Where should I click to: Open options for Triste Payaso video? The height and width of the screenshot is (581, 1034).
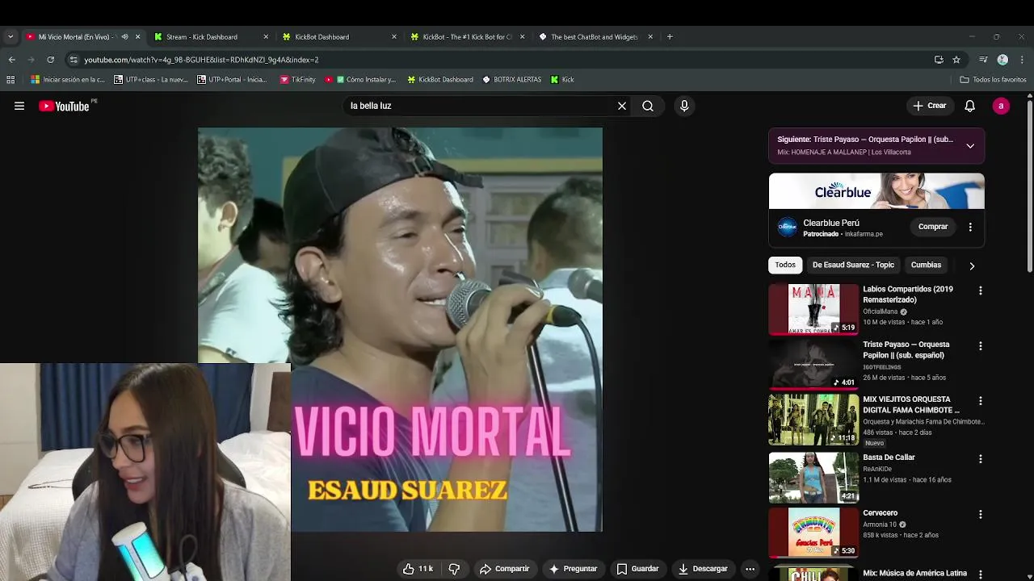tap(981, 346)
